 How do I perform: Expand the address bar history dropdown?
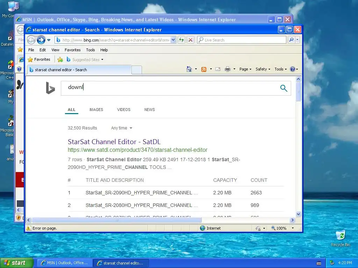173,40
